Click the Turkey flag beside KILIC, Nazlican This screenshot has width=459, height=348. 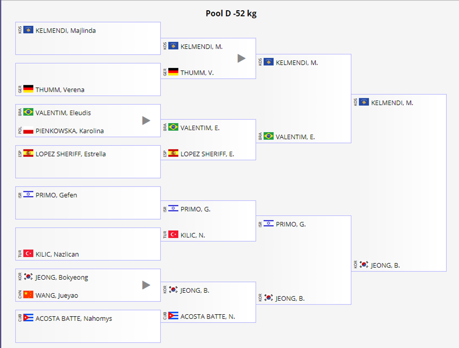pos(28,254)
